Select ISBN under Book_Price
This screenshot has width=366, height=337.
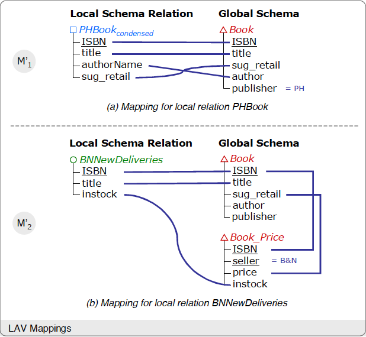pos(245,249)
